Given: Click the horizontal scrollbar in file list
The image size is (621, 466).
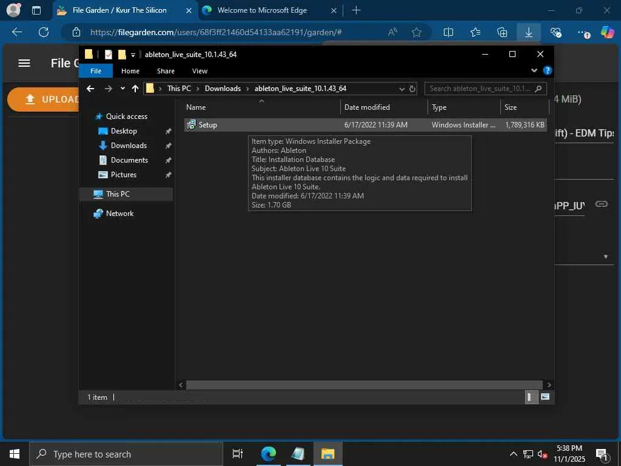Looking at the screenshot, I should (364, 385).
